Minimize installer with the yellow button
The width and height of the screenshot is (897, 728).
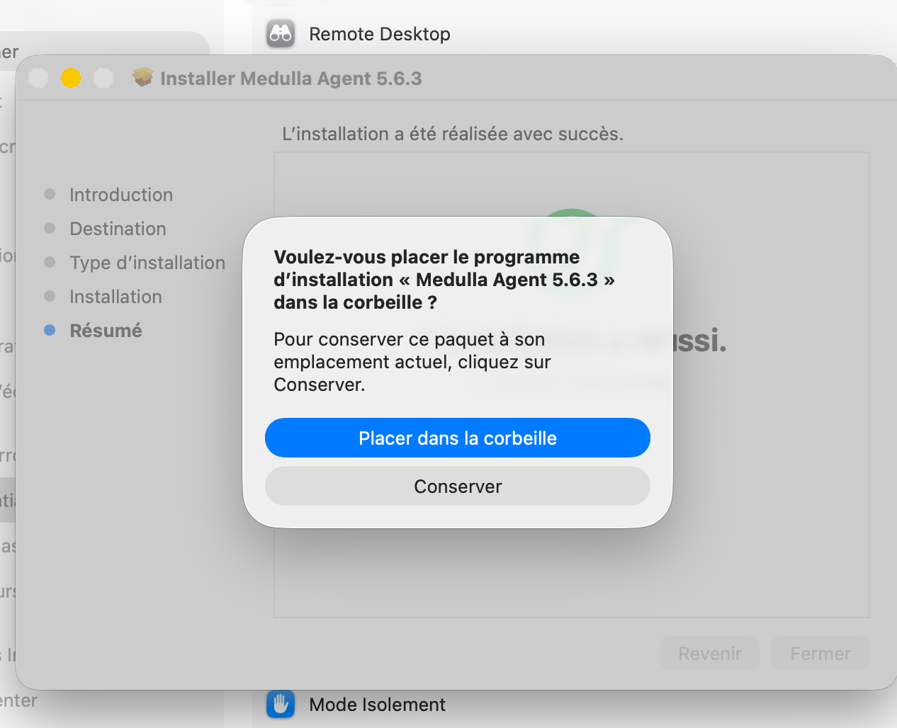click(71, 78)
